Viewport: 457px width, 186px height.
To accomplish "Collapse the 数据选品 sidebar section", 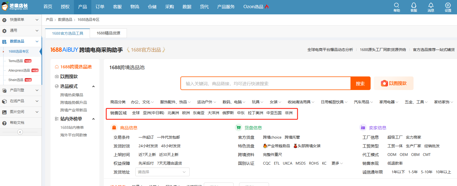I will click(37, 41).
